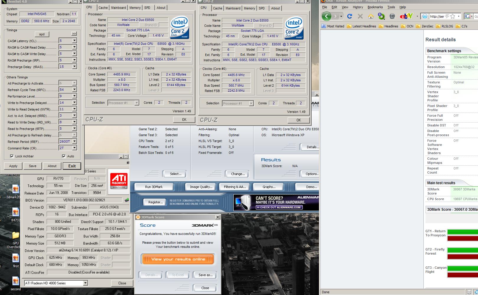Image resolution: width=478 pixels, height=295 pixels.
Task: Open the OCN feed bookmark
Action: click(407, 26)
